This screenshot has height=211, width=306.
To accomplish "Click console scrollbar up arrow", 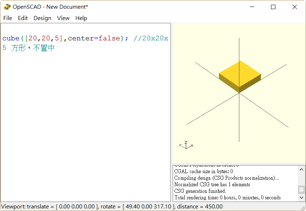I will click(x=301, y=169).
